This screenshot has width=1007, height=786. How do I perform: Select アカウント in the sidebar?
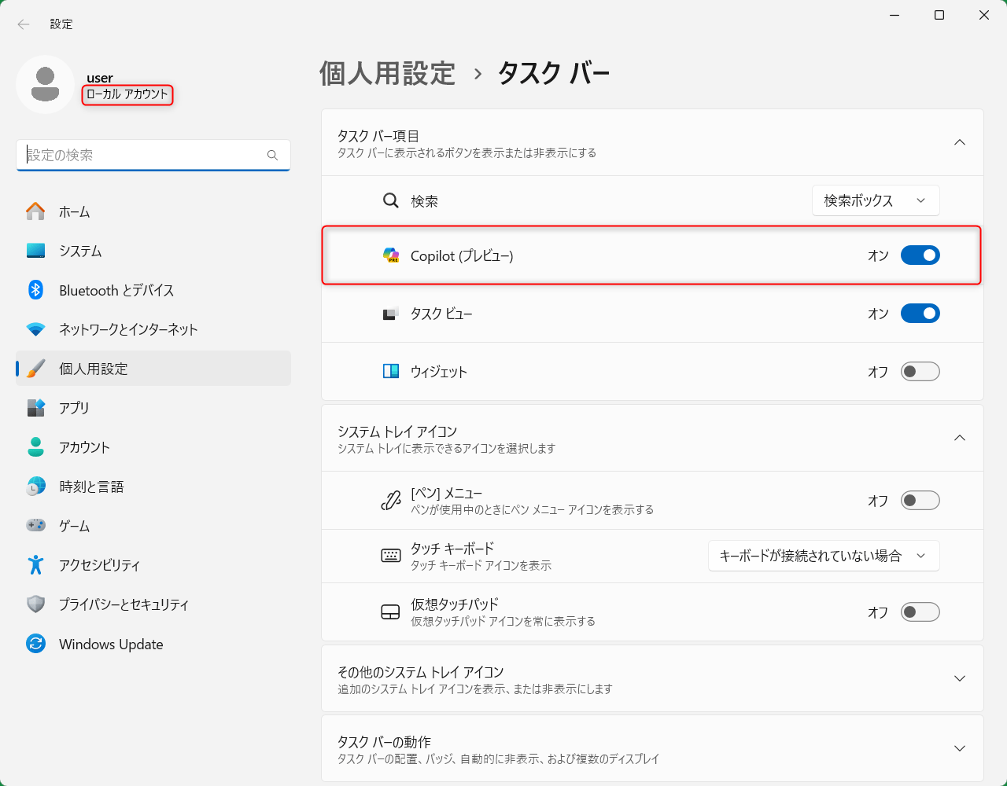point(84,447)
